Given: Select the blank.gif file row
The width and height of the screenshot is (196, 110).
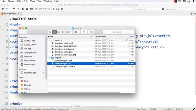Looking at the screenshot, I should (91, 40).
